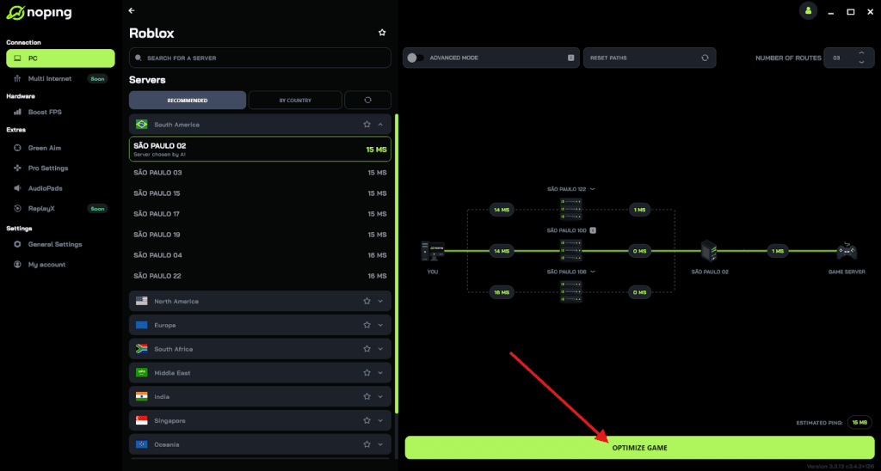Favorite Roblox with the star icon
Screen dimensions: 881x471
(x=382, y=33)
